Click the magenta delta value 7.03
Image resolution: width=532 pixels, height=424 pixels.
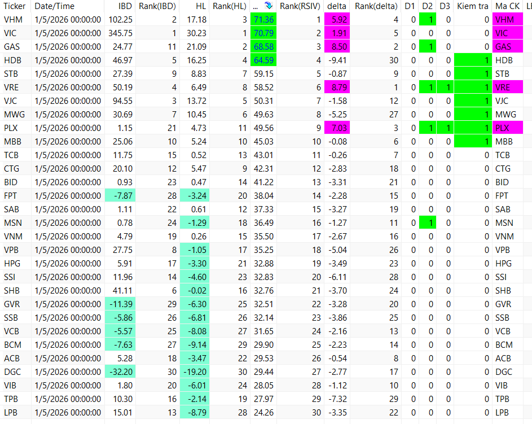coord(337,128)
